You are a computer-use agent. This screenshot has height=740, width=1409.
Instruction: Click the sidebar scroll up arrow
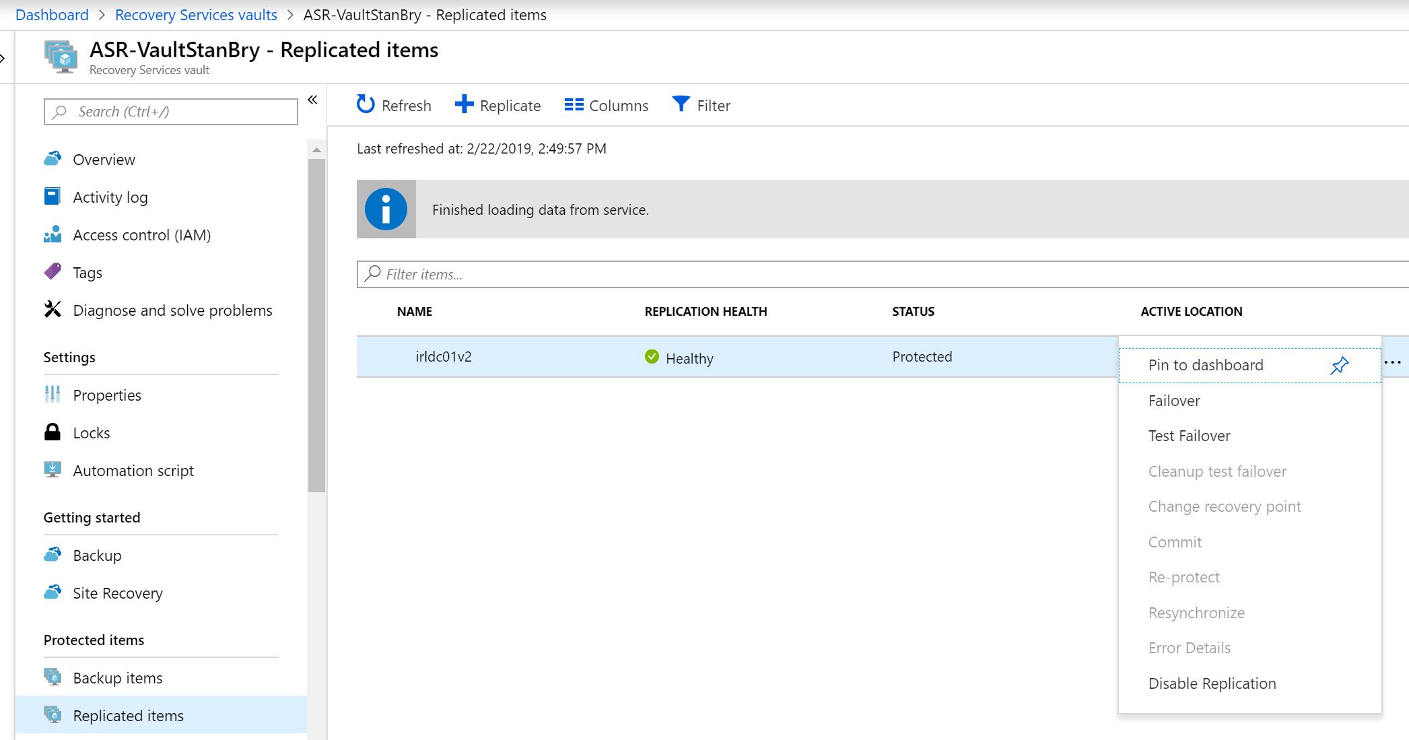tap(316, 149)
